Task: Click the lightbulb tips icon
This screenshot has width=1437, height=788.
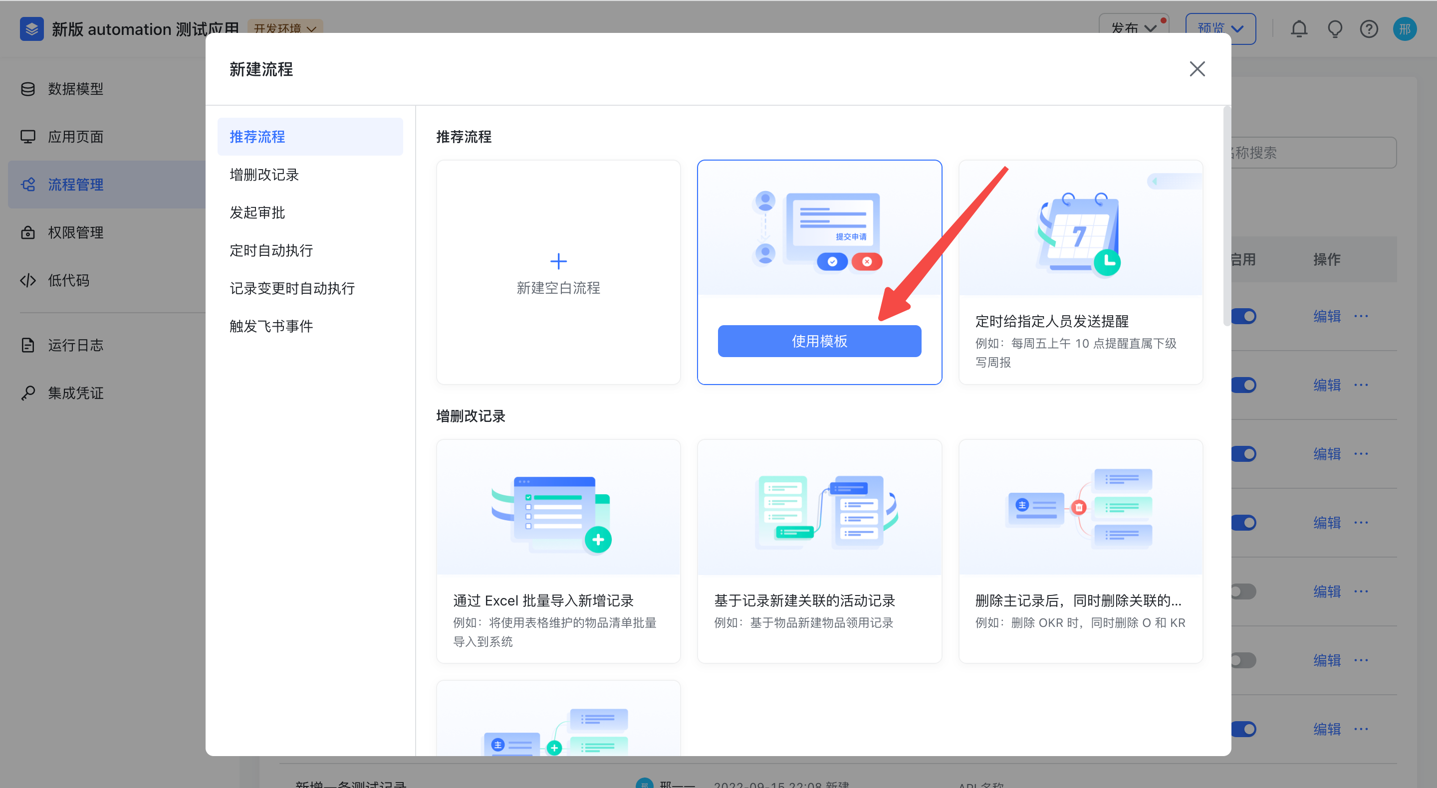Action: click(1335, 29)
